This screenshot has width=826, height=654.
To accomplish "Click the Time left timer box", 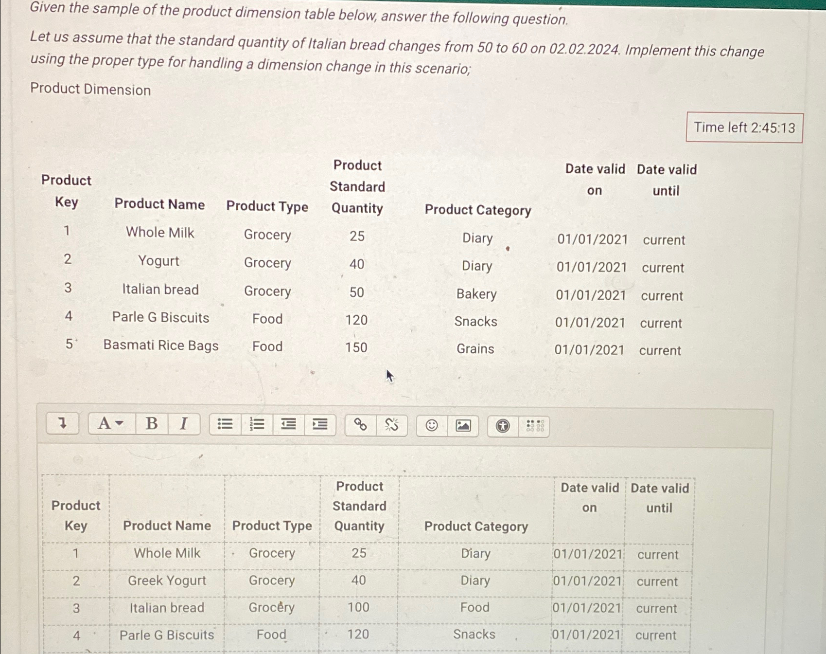I will click(743, 127).
